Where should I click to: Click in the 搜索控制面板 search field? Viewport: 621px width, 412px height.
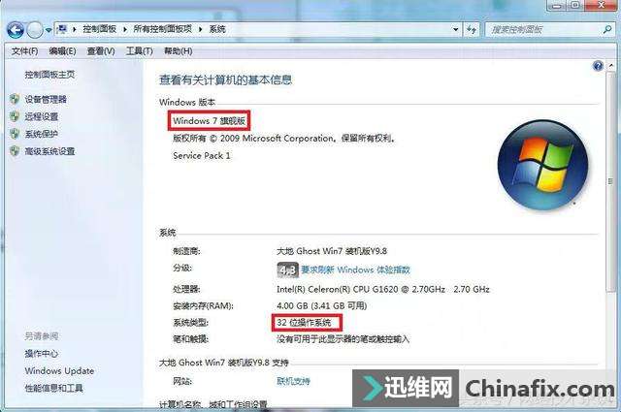point(544,29)
